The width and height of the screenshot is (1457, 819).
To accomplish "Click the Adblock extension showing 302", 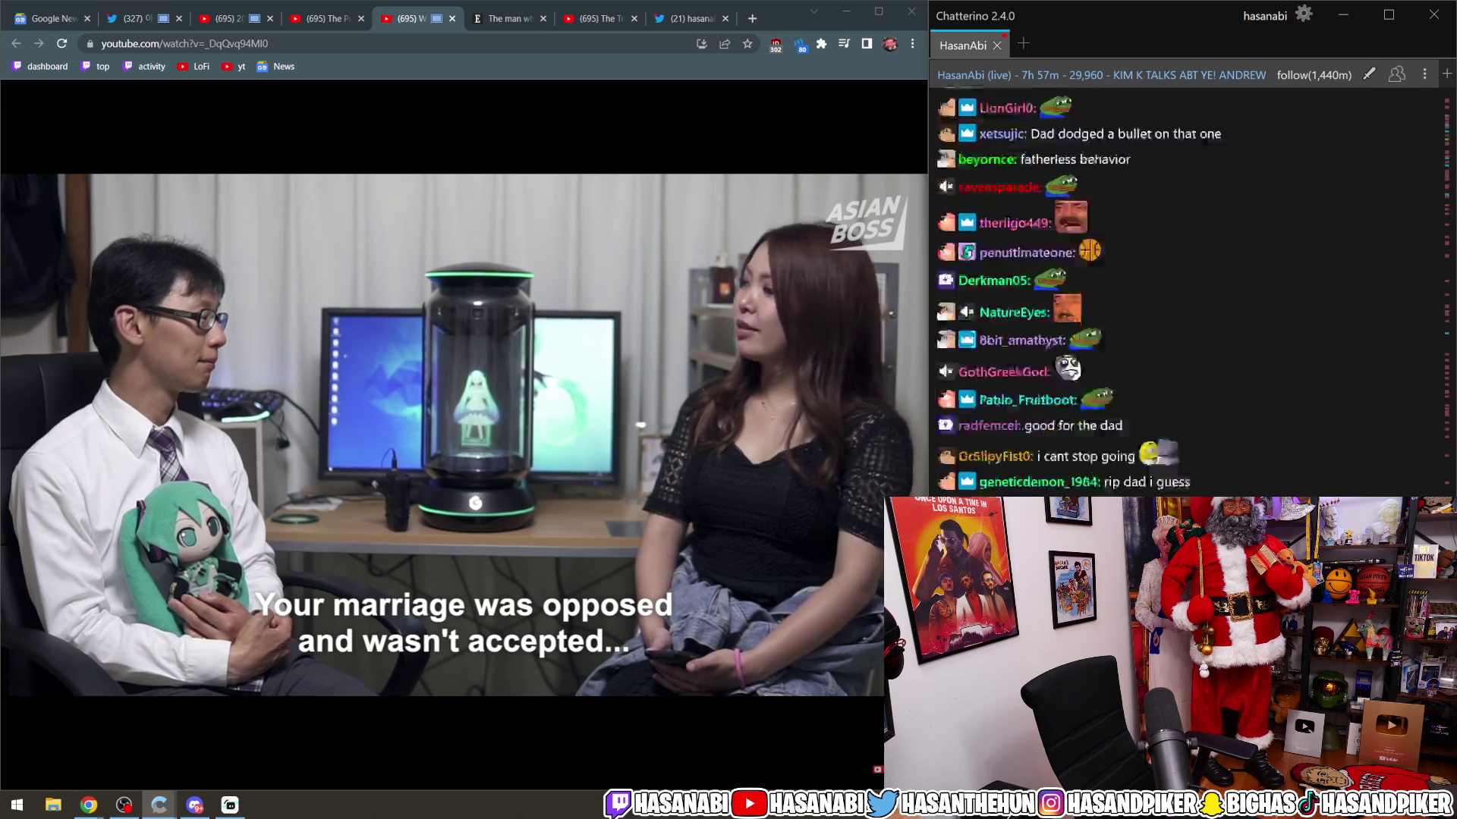I will [776, 44].
